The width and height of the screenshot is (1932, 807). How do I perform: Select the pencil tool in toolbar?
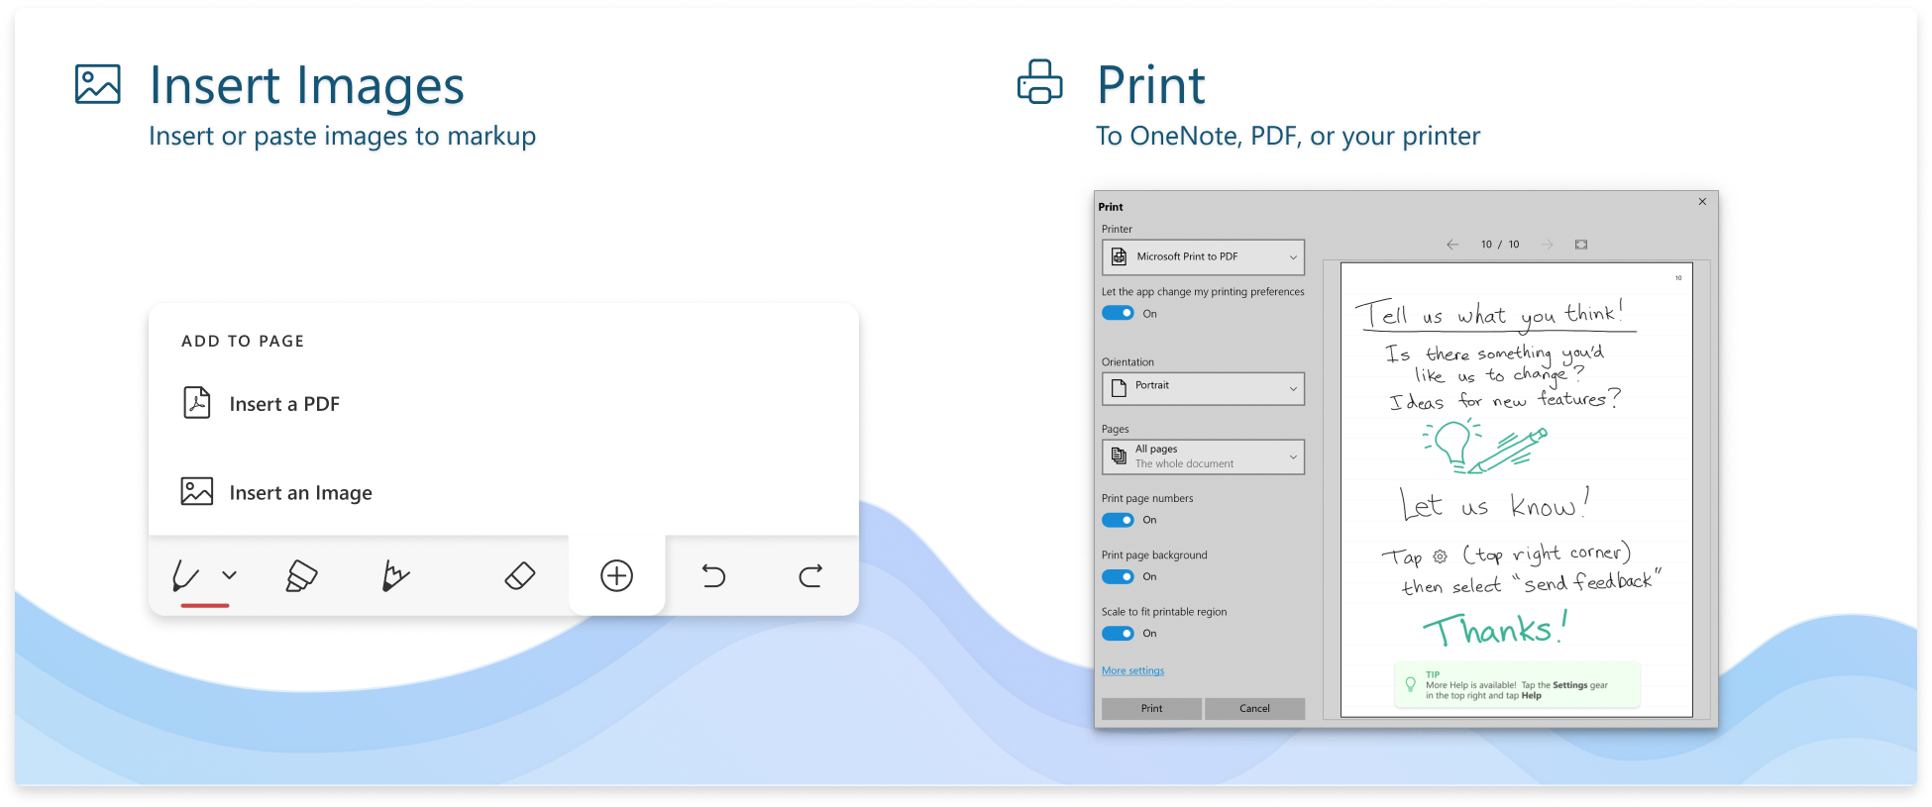pyautogui.click(x=395, y=575)
